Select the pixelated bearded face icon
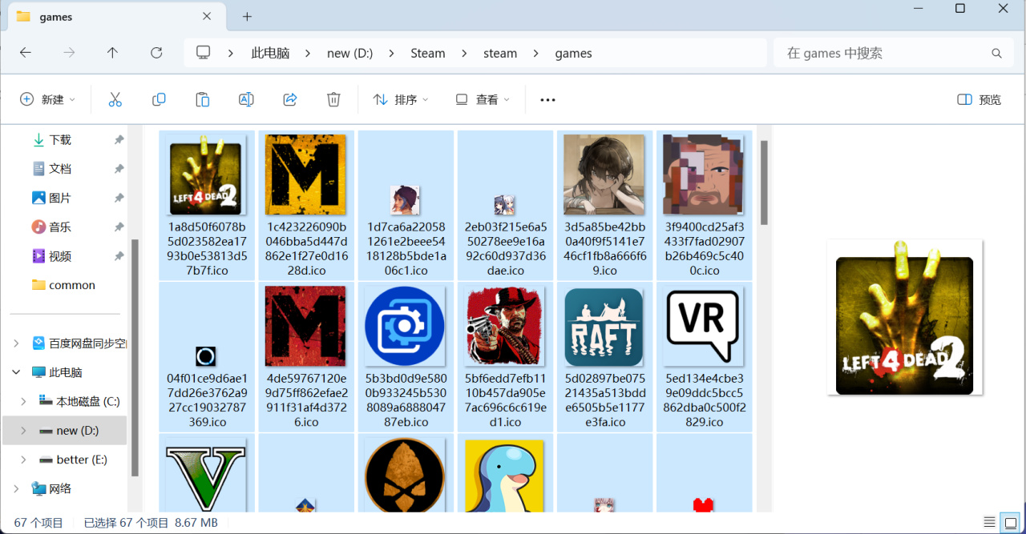 point(704,205)
